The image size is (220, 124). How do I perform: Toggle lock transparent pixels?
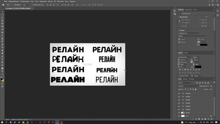[185, 89]
